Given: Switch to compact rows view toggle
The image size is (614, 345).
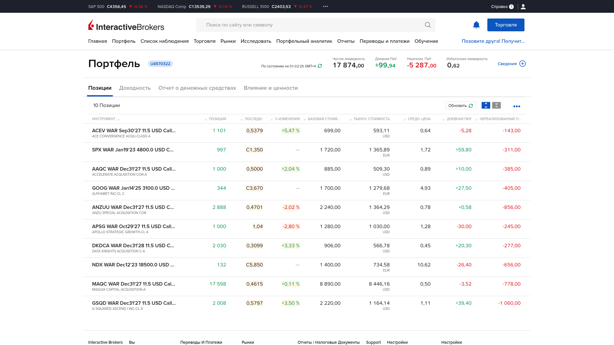Looking at the screenshot, I should pyautogui.click(x=496, y=105).
